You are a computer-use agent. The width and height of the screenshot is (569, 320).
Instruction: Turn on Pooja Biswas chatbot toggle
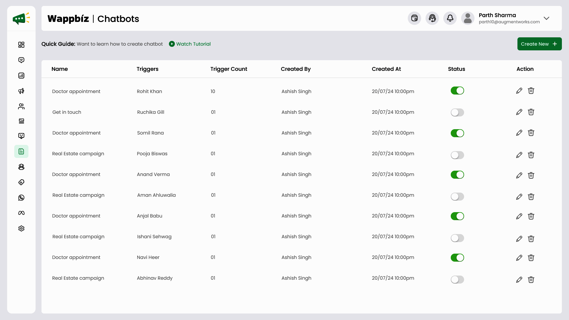point(457,155)
